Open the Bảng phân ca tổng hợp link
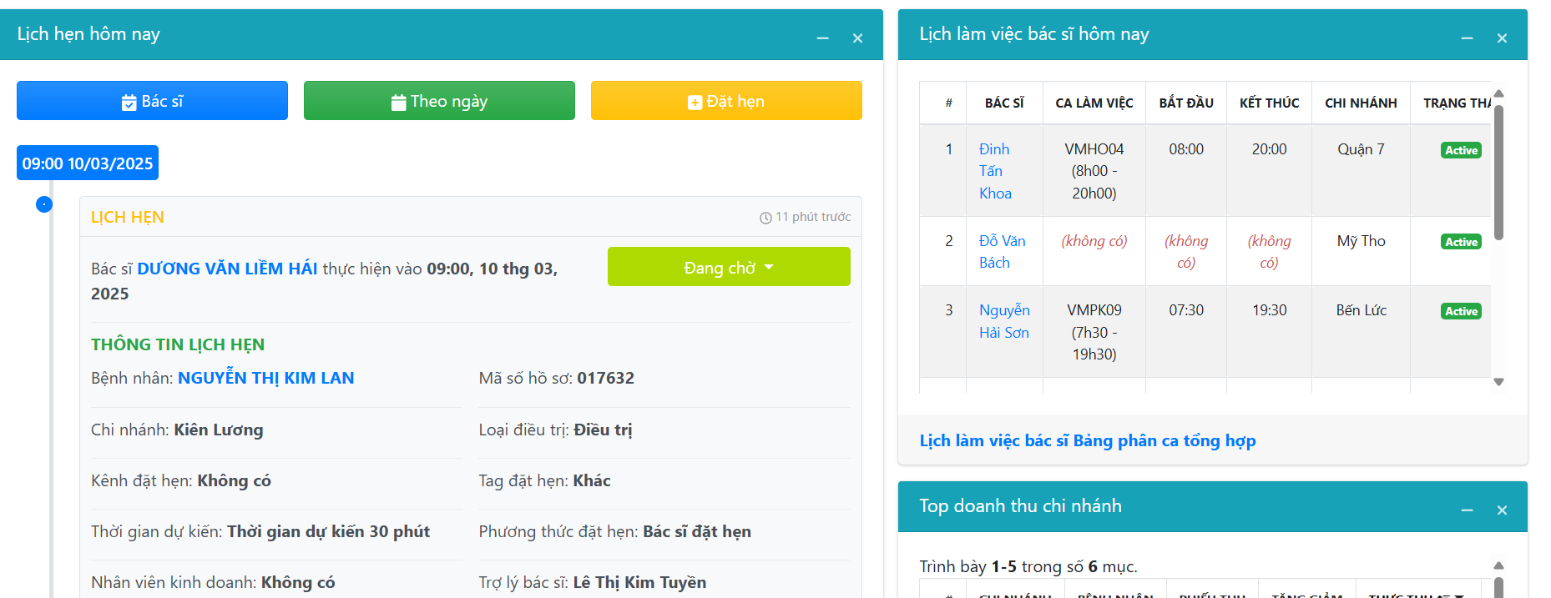The width and height of the screenshot is (1551, 598). coord(1164,440)
